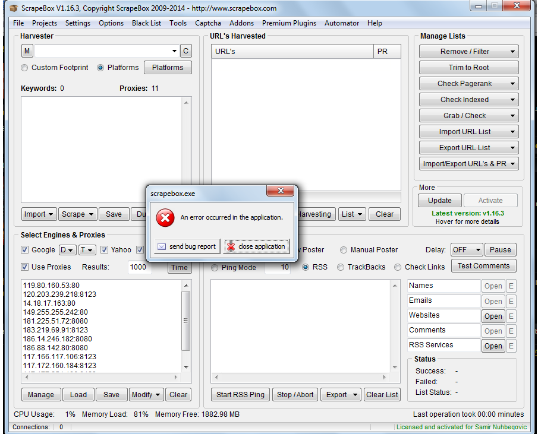Screen dimensions: 538x434
Task: Expand Import/Export URL's & PR dropdown
Action: 512,164
